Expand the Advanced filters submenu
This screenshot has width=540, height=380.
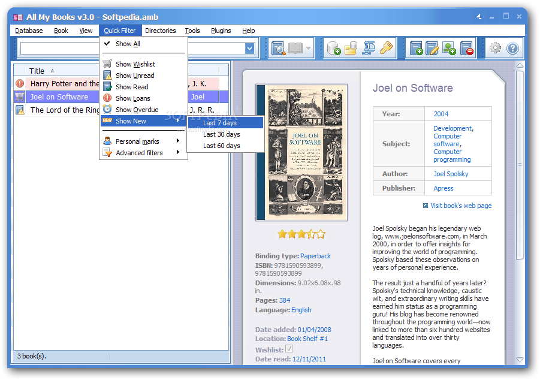click(143, 153)
